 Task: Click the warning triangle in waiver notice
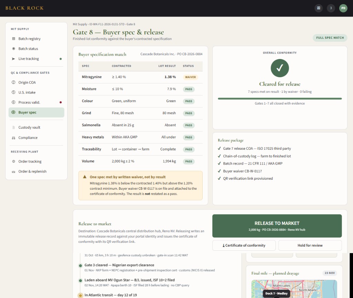tap(85, 177)
